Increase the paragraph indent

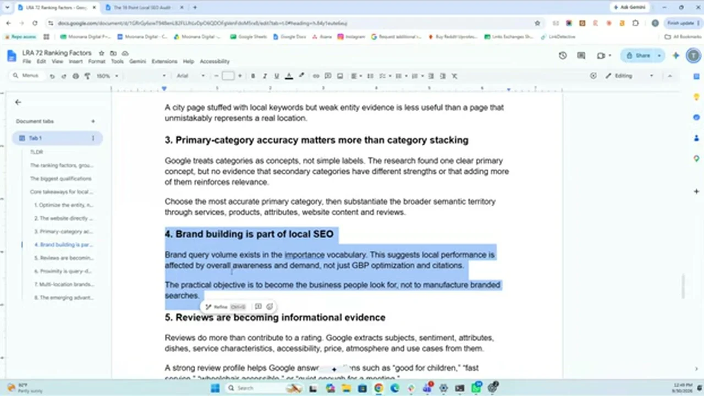click(x=442, y=76)
